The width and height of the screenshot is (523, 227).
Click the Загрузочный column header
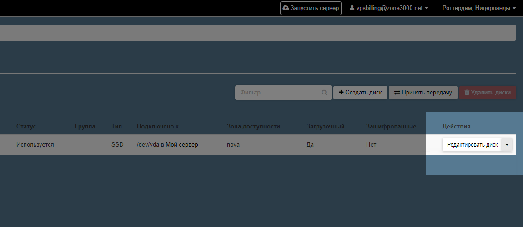[326, 127]
